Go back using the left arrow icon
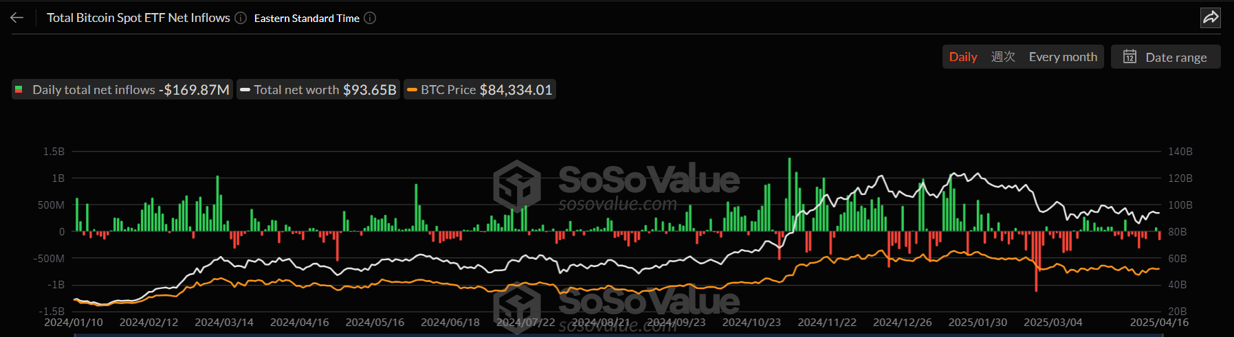This screenshot has height=337, width=1234. (17, 18)
